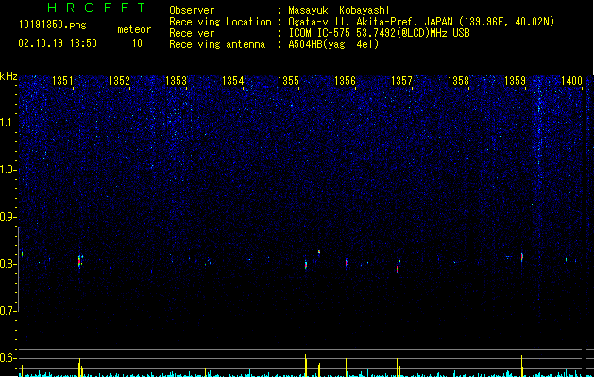Click the meteor echo just after 1351
The image size is (594, 377).
click(x=80, y=261)
